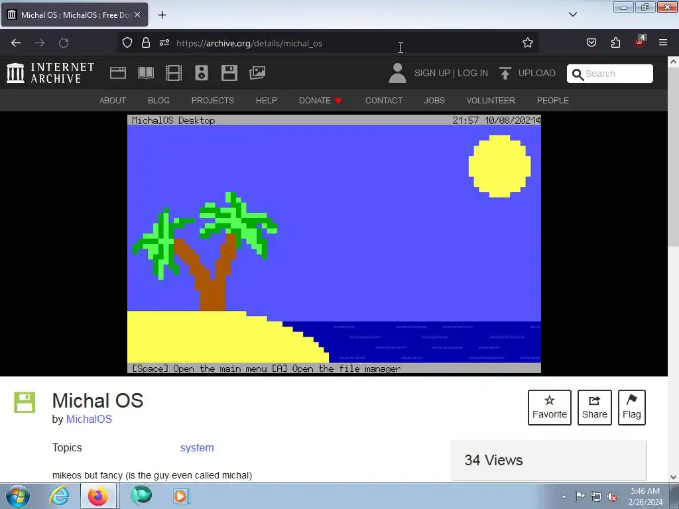The image size is (679, 509).
Task: Open the Software floppy disk icon
Action: [x=229, y=73]
